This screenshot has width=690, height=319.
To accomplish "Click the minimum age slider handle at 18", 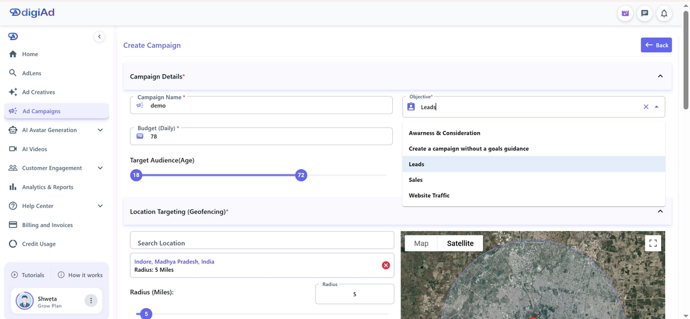I will point(137,175).
